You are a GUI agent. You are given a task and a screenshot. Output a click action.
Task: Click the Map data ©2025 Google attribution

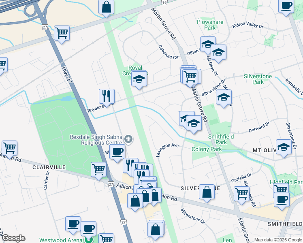[278, 240]
